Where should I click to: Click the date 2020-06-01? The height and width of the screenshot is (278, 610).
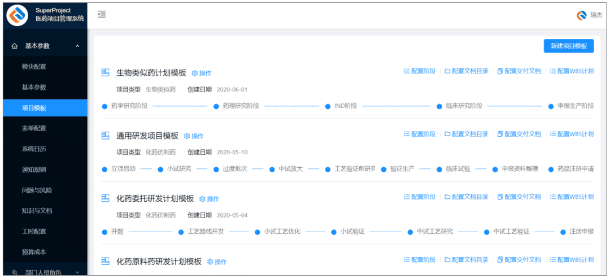[x=232, y=89]
